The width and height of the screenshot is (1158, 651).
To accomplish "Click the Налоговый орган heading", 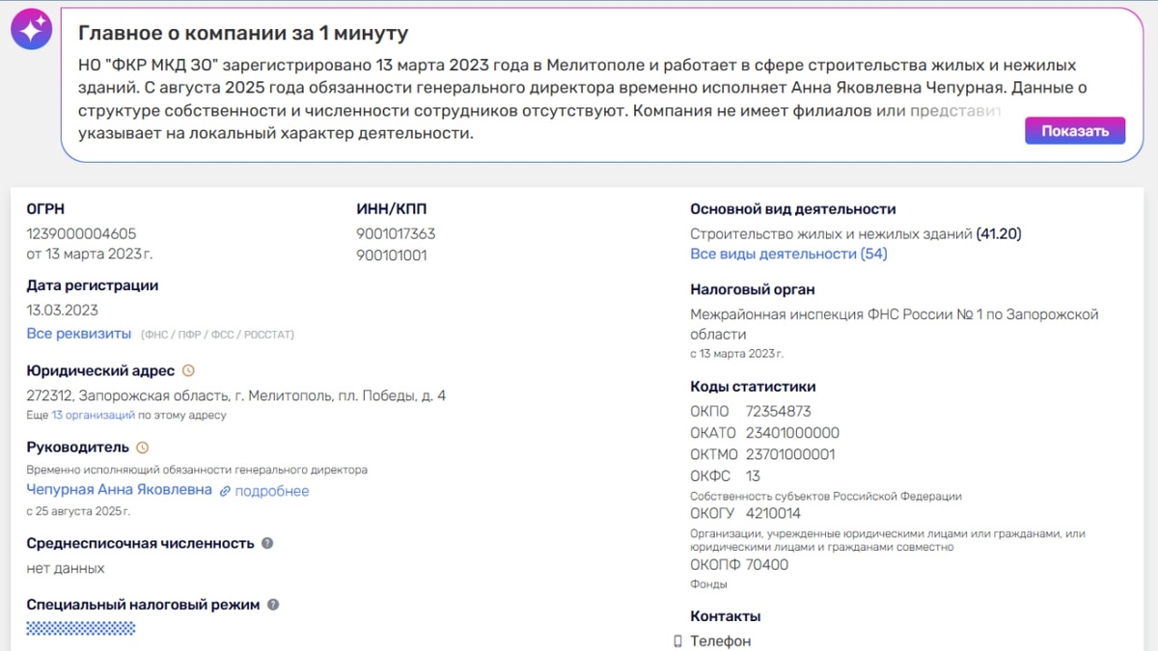I will coord(753,289).
